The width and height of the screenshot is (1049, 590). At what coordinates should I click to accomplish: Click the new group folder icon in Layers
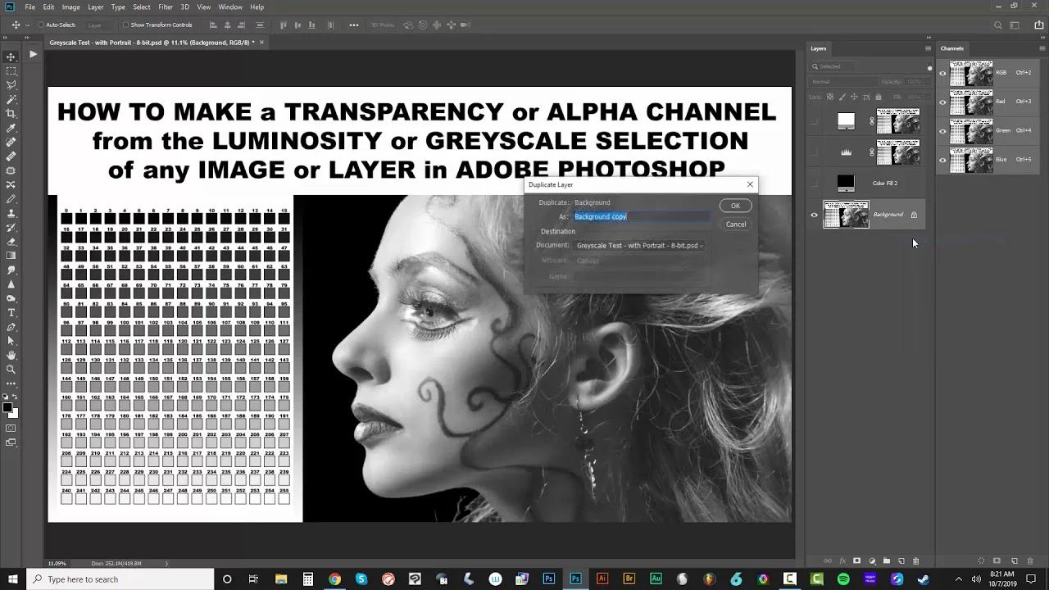[887, 561]
